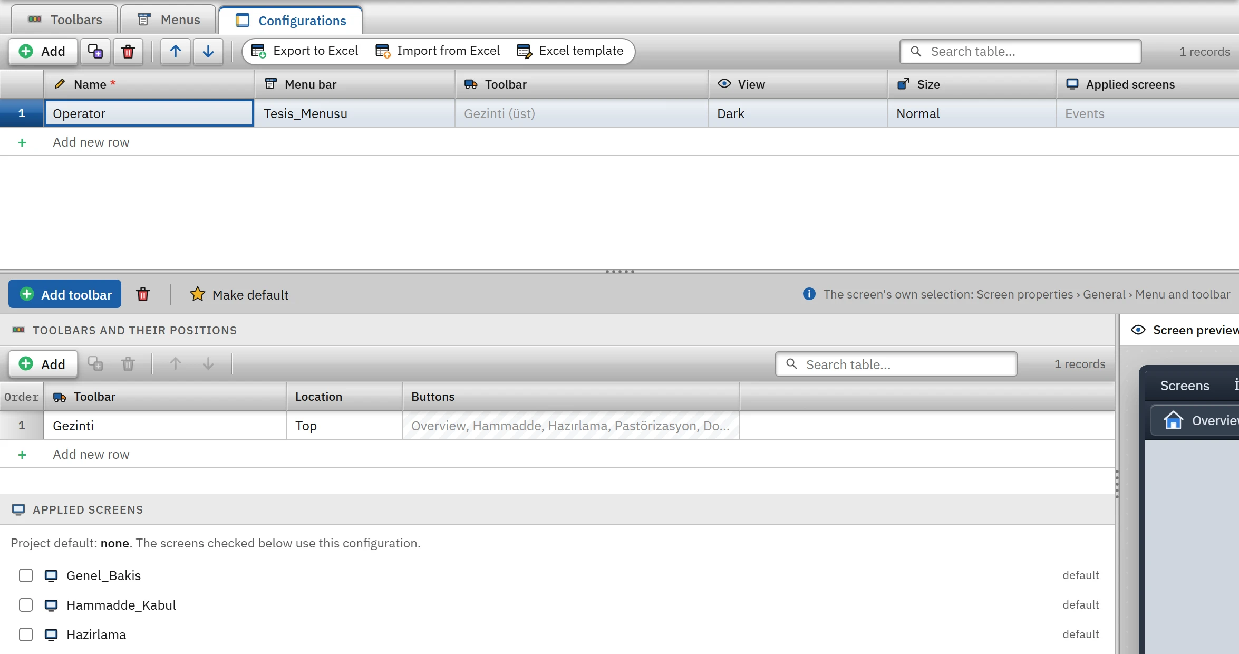This screenshot has height=654, width=1239.
Task: Check the Hammadde_Kabul screen checkbox
Action: tap(26, 605)
